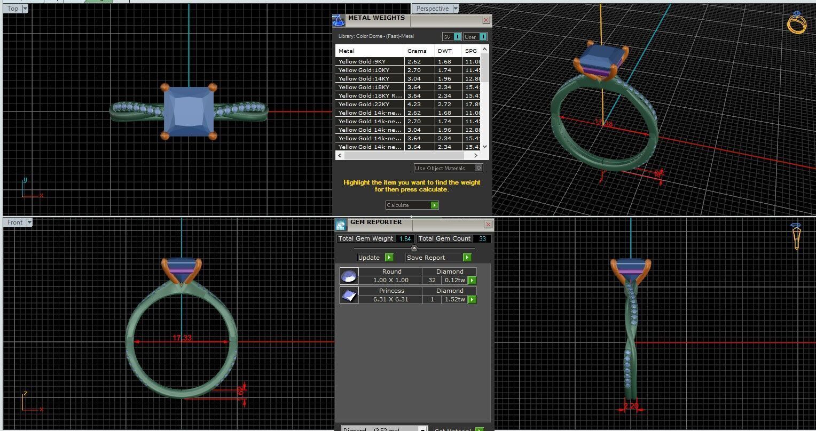
Task: Click green arrow in Princess Diamond row
Action: pos(472,300)
